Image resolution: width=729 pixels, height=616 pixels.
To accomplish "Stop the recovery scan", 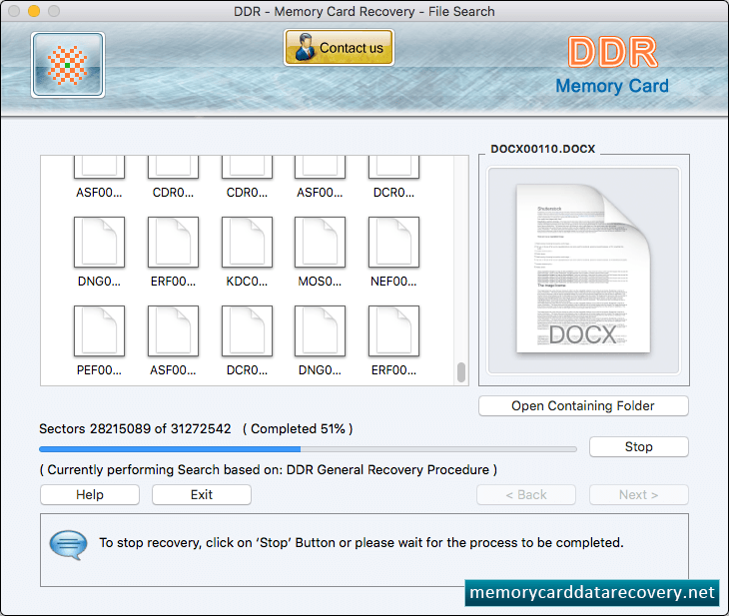I will click(x=639, y=446).
